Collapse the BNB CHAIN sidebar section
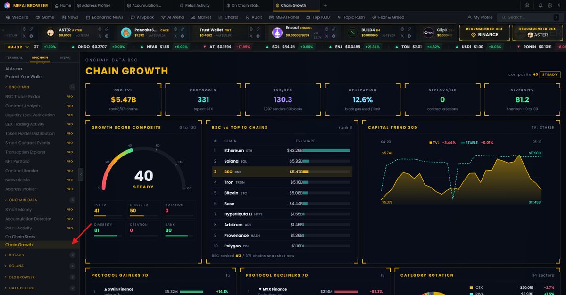 40,87
